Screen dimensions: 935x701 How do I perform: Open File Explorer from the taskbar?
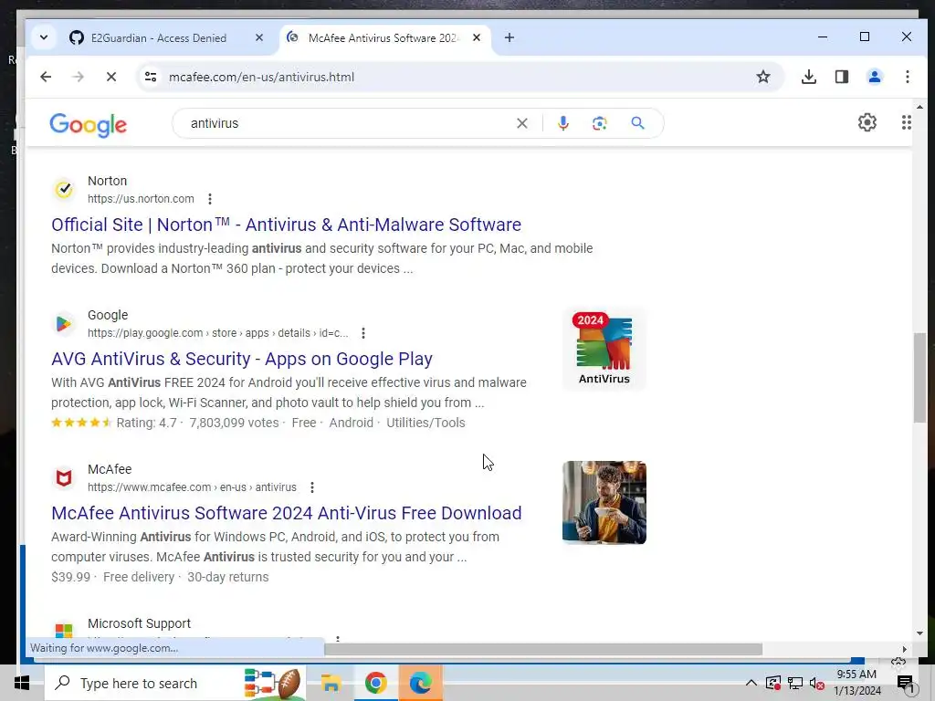[x=331, y=683]
